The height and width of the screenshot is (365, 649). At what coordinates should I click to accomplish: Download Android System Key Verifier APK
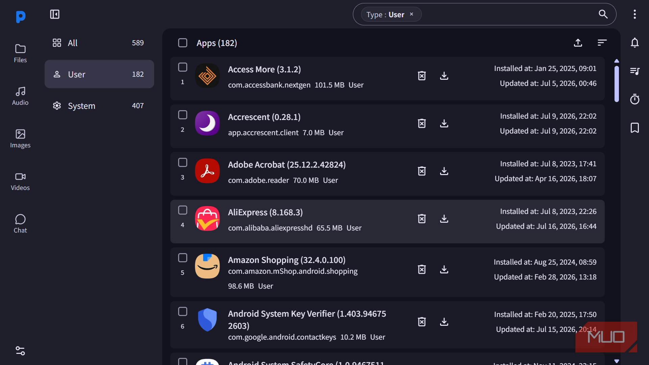(444, 322)
